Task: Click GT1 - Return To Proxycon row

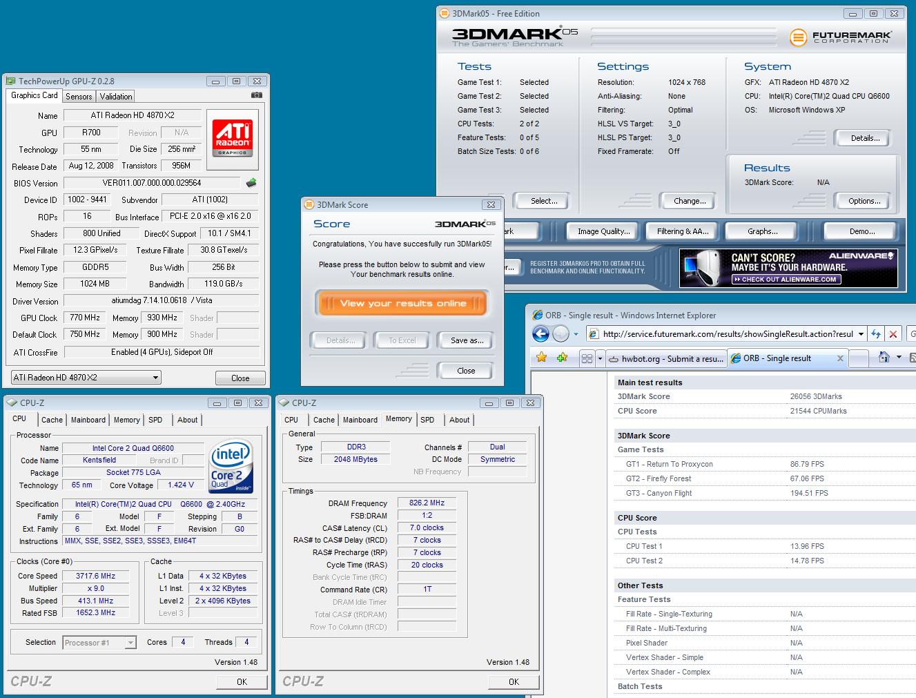Action: pyautogui.click(x=765, y=464)
